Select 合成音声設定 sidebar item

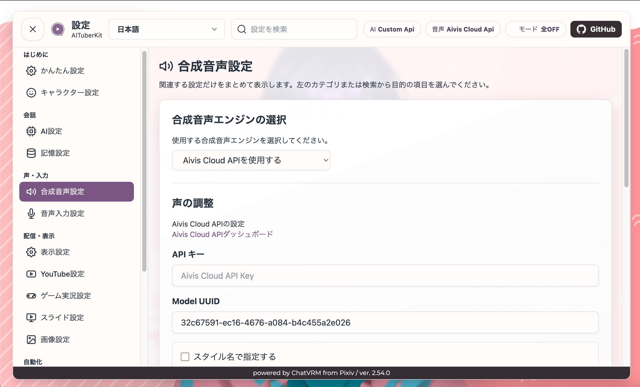click(77, 191)
